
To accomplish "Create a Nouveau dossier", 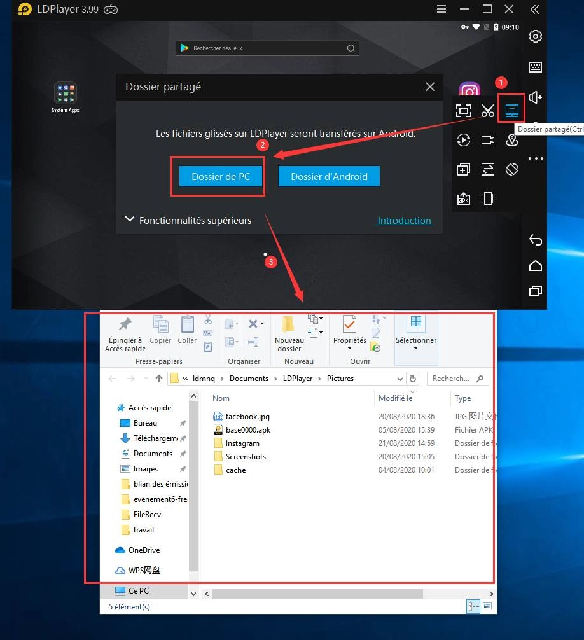I will click(x=289, y=334).
